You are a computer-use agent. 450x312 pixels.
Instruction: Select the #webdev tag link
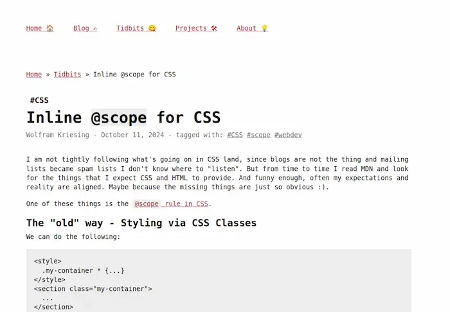click(288, 135)
